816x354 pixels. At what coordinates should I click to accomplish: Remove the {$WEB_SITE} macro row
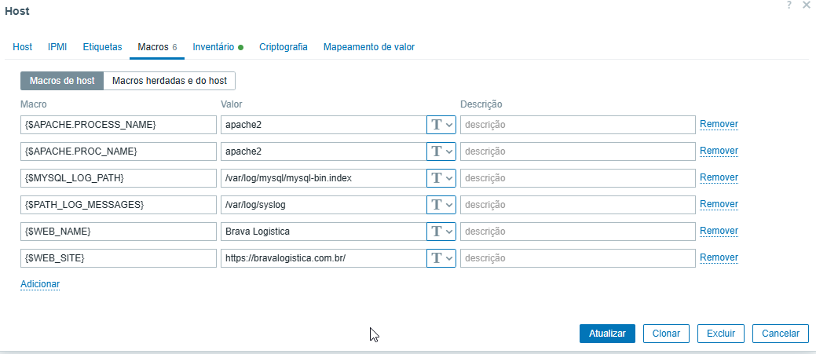click(x=719, y=258)
